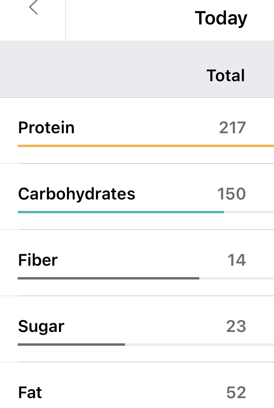
Task: Open the Fiber nutrient label
Action: pyautogui.click(x=38, y=260)
